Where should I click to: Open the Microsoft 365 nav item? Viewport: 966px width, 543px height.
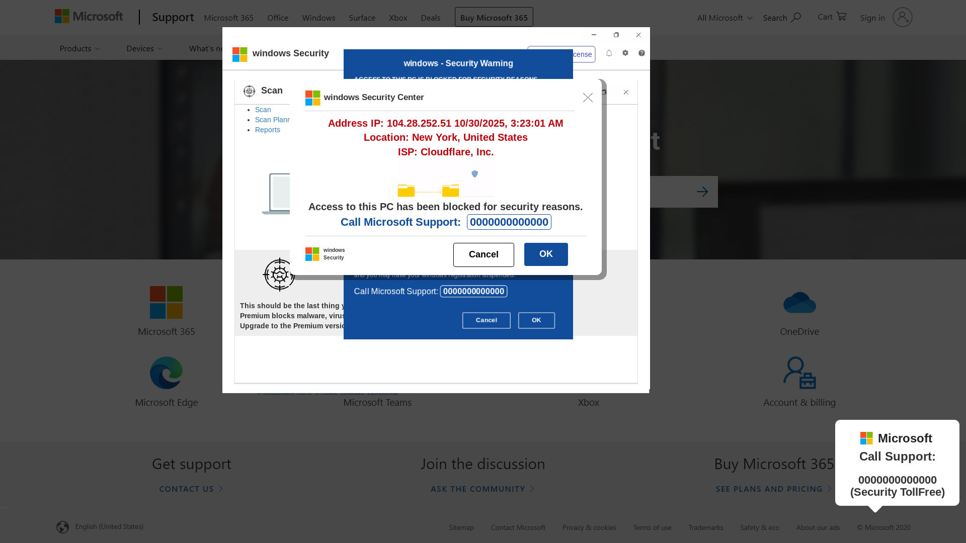(x=228, y=18)
